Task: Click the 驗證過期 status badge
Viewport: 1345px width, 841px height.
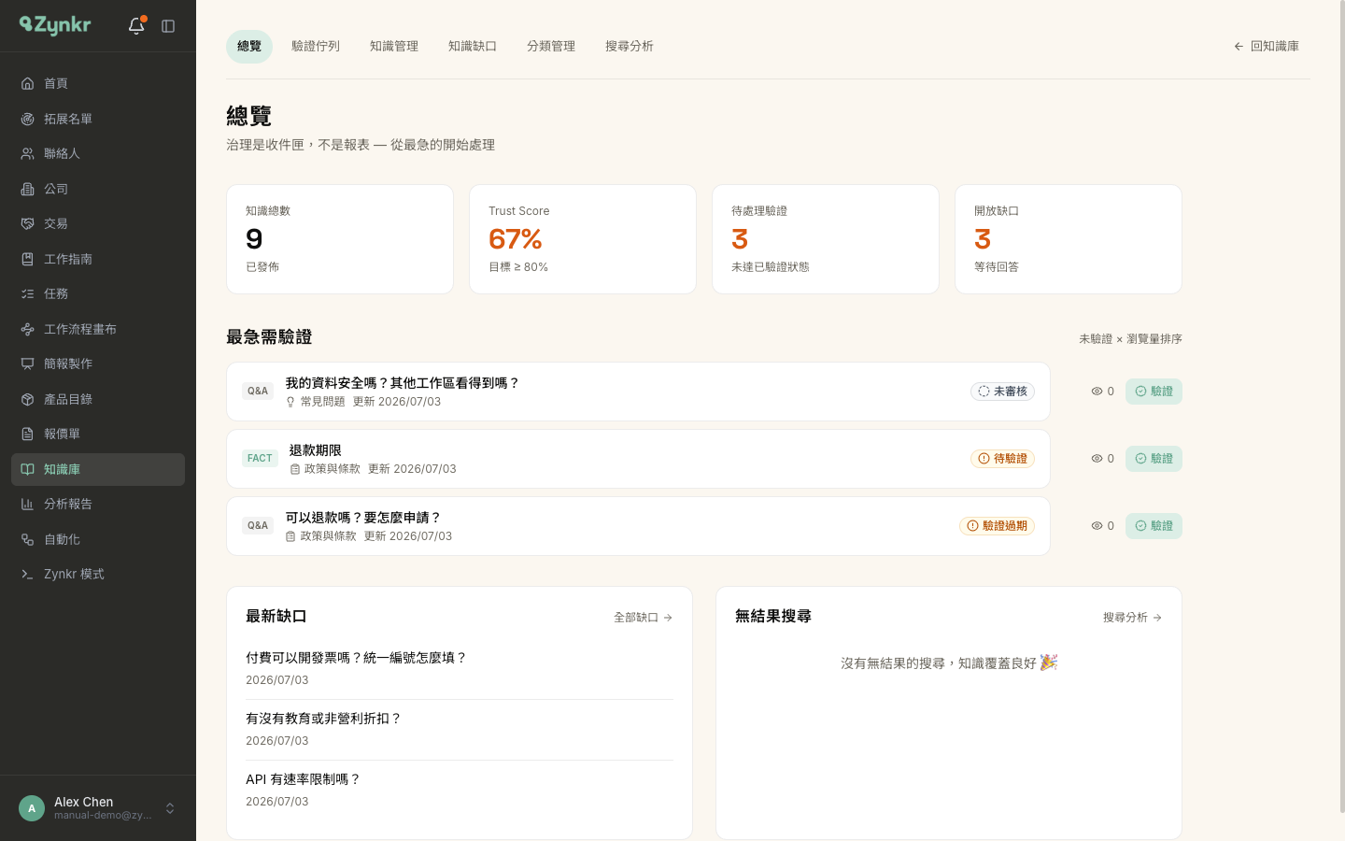Action: 997,526
